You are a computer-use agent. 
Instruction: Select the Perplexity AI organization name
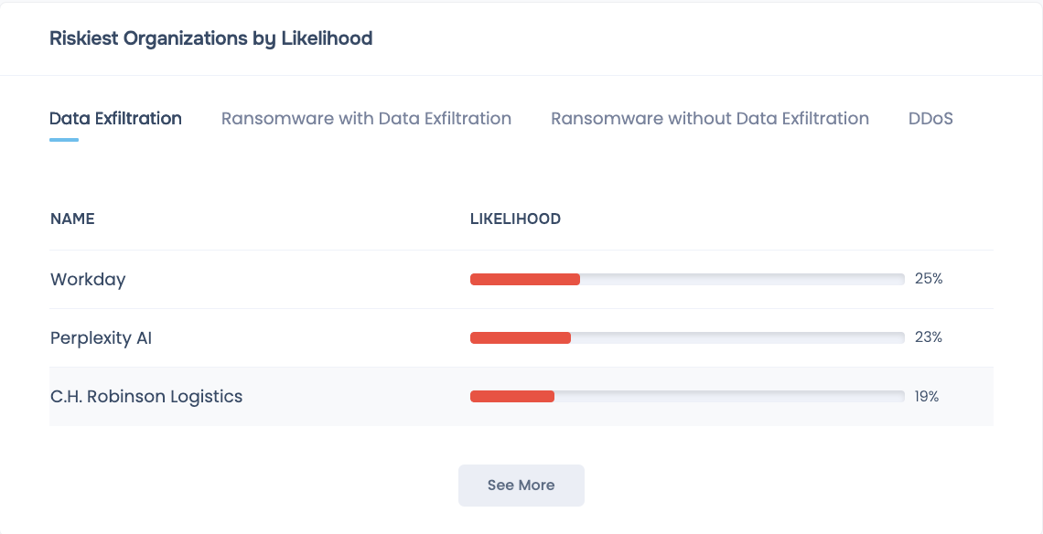[101, 338]
